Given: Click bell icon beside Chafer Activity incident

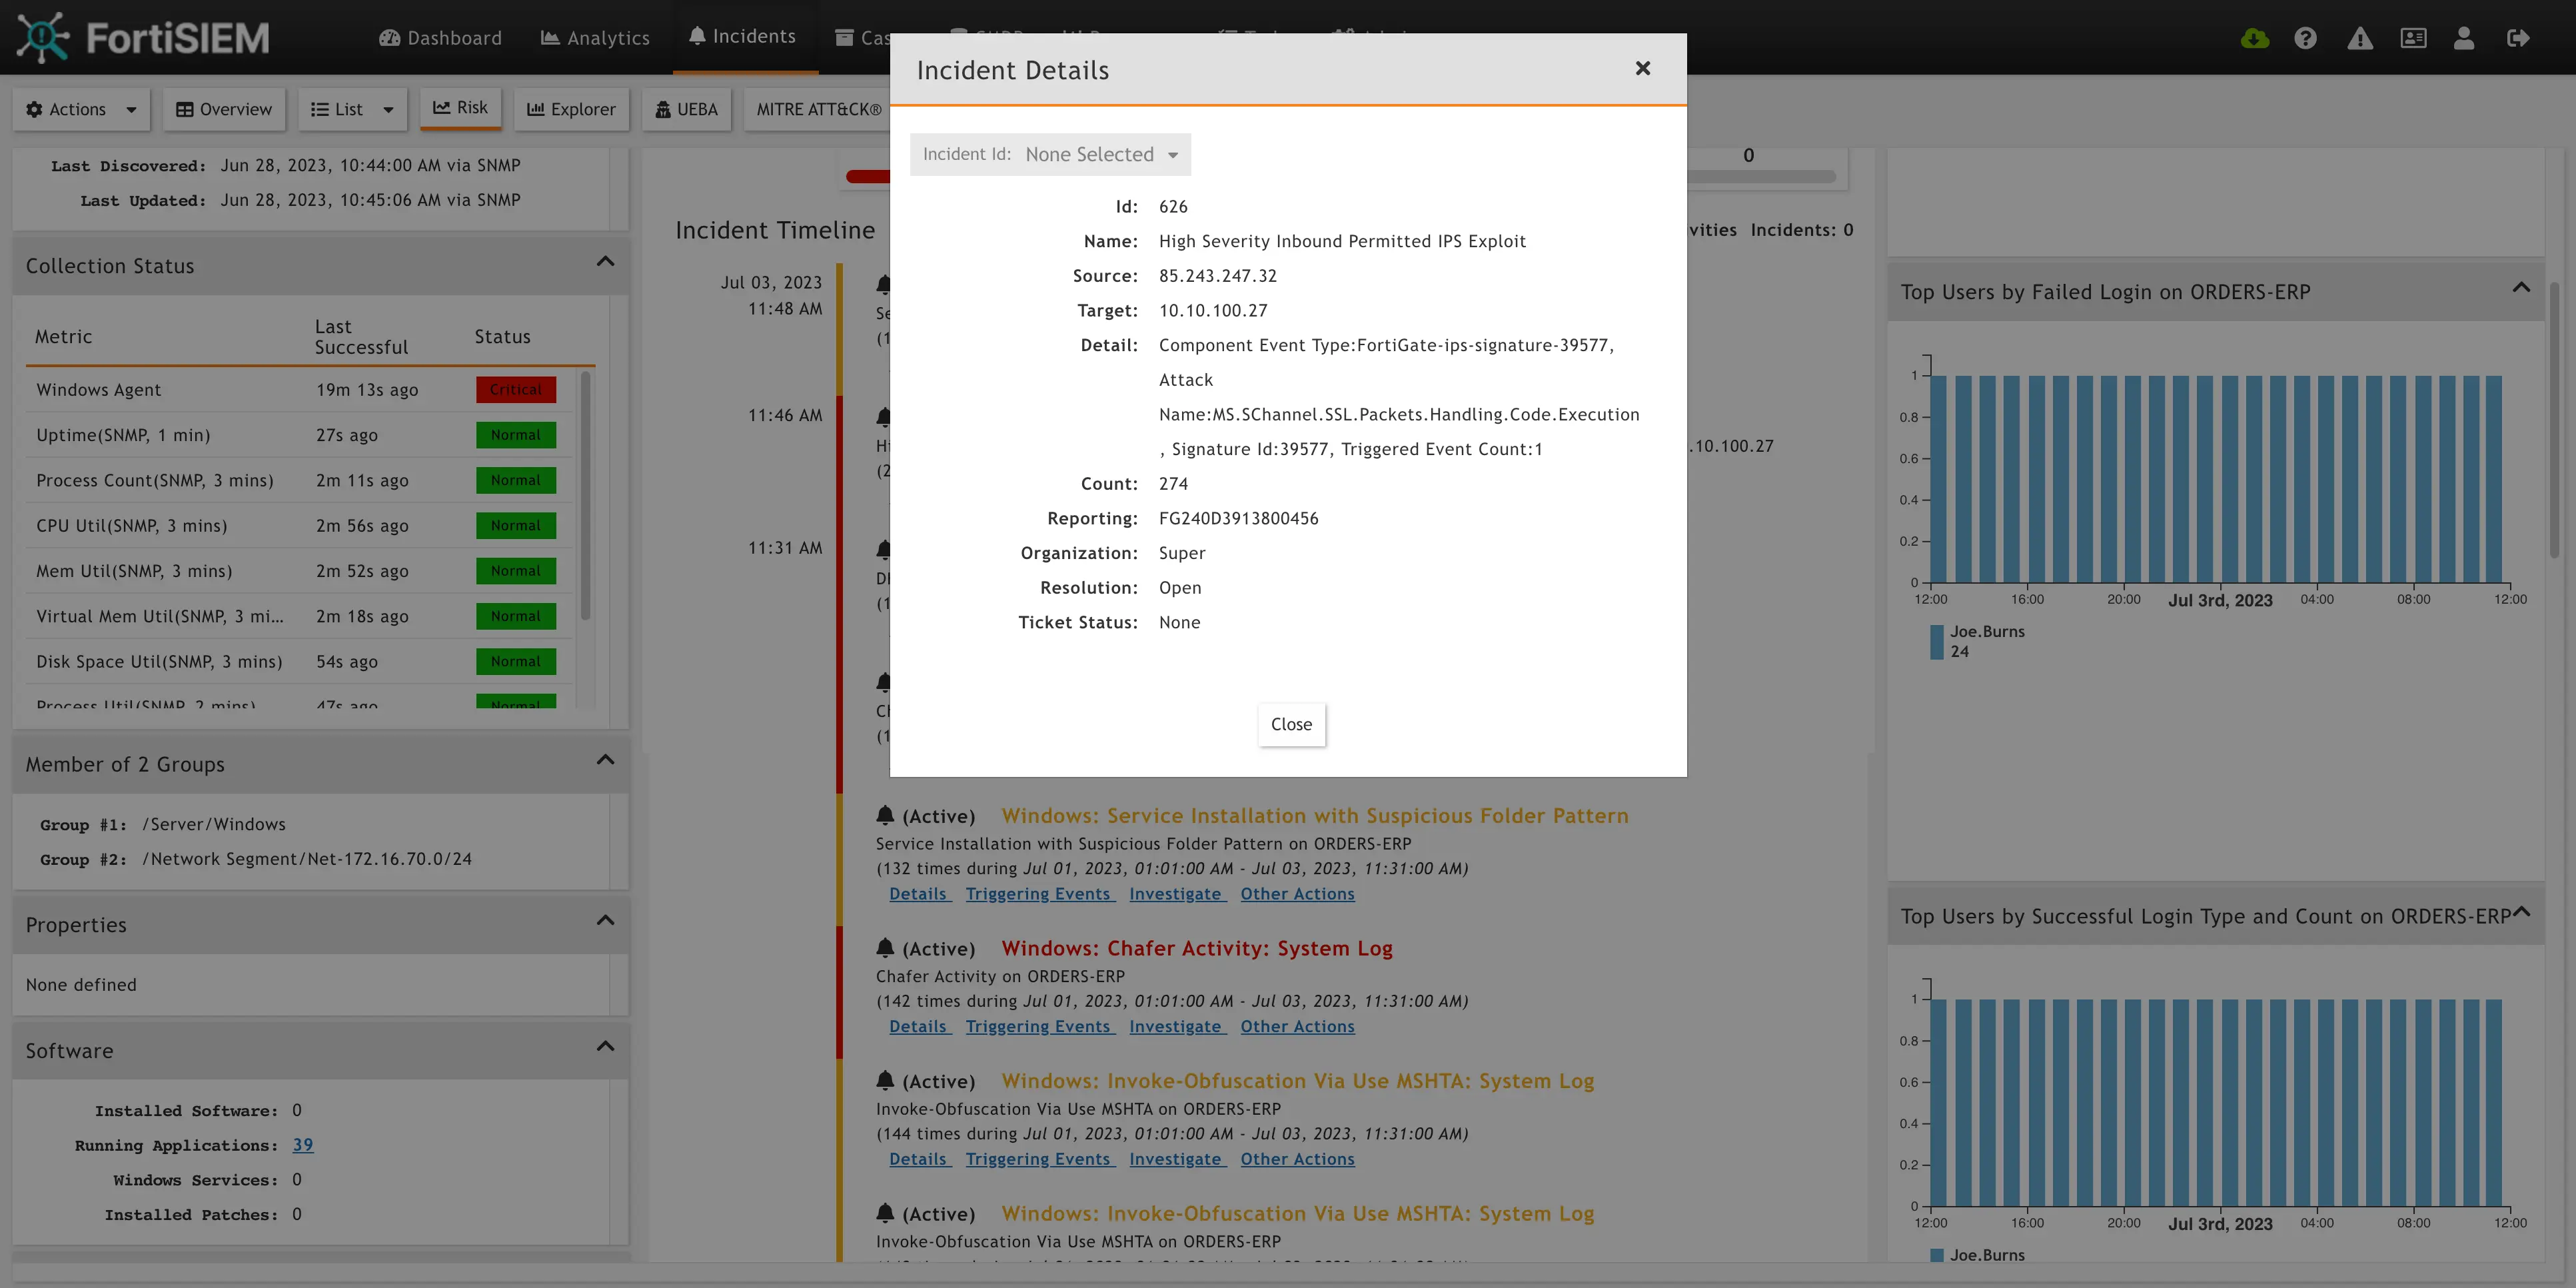Looking at the screenshot, I should (884, 947).
